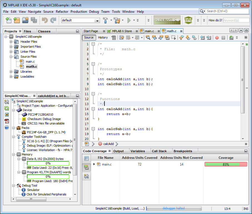Click the debugger halted status link

click(x=174, y=208)
